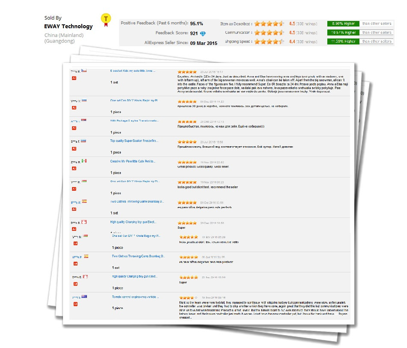Click the Communication star rating

(x=269, y=32)
